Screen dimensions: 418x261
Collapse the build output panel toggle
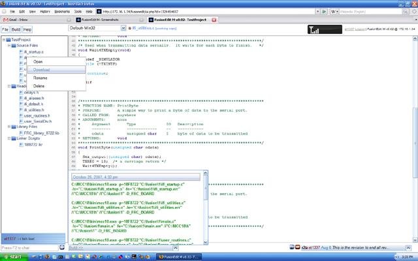(x=176, y=248)
